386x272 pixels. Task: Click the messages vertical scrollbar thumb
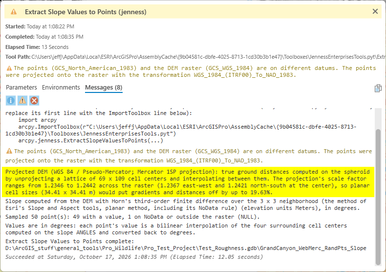[378, 196]
